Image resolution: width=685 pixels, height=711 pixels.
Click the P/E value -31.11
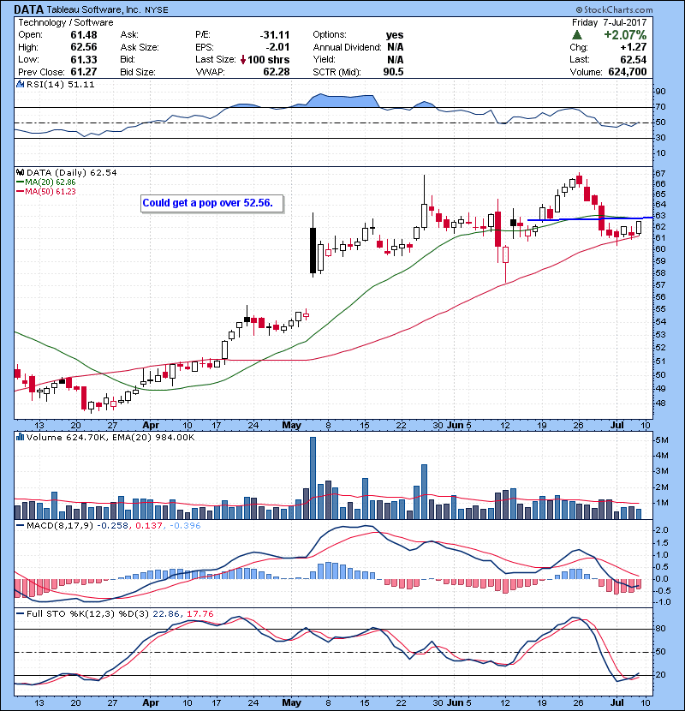tap(275, 35)
